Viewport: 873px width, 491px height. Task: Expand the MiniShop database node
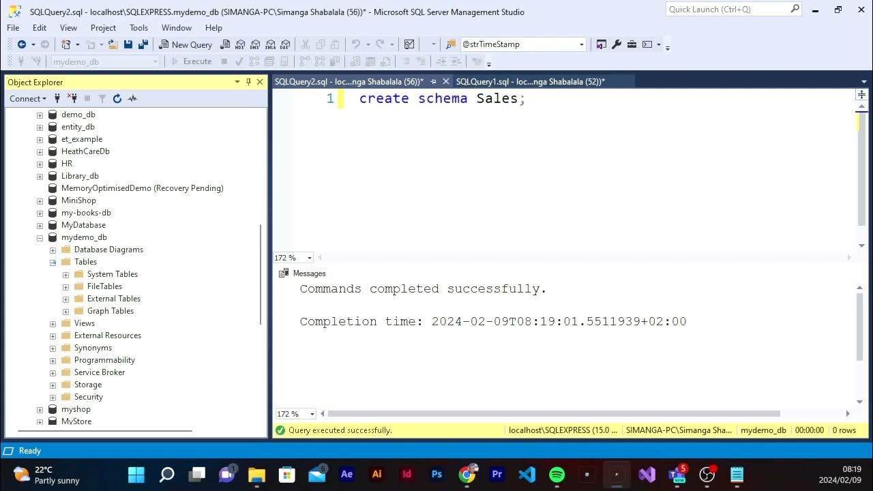point(40,200)
